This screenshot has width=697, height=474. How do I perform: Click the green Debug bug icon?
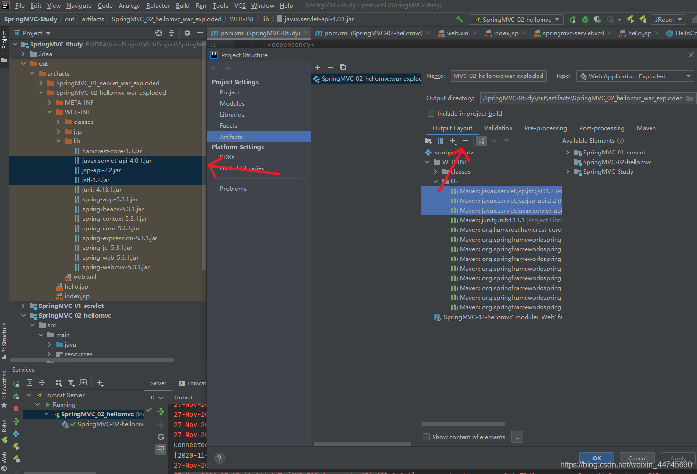coord(585,19)
